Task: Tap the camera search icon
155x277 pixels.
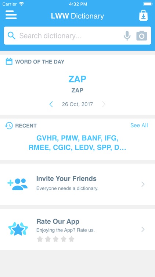Action: 142,36
